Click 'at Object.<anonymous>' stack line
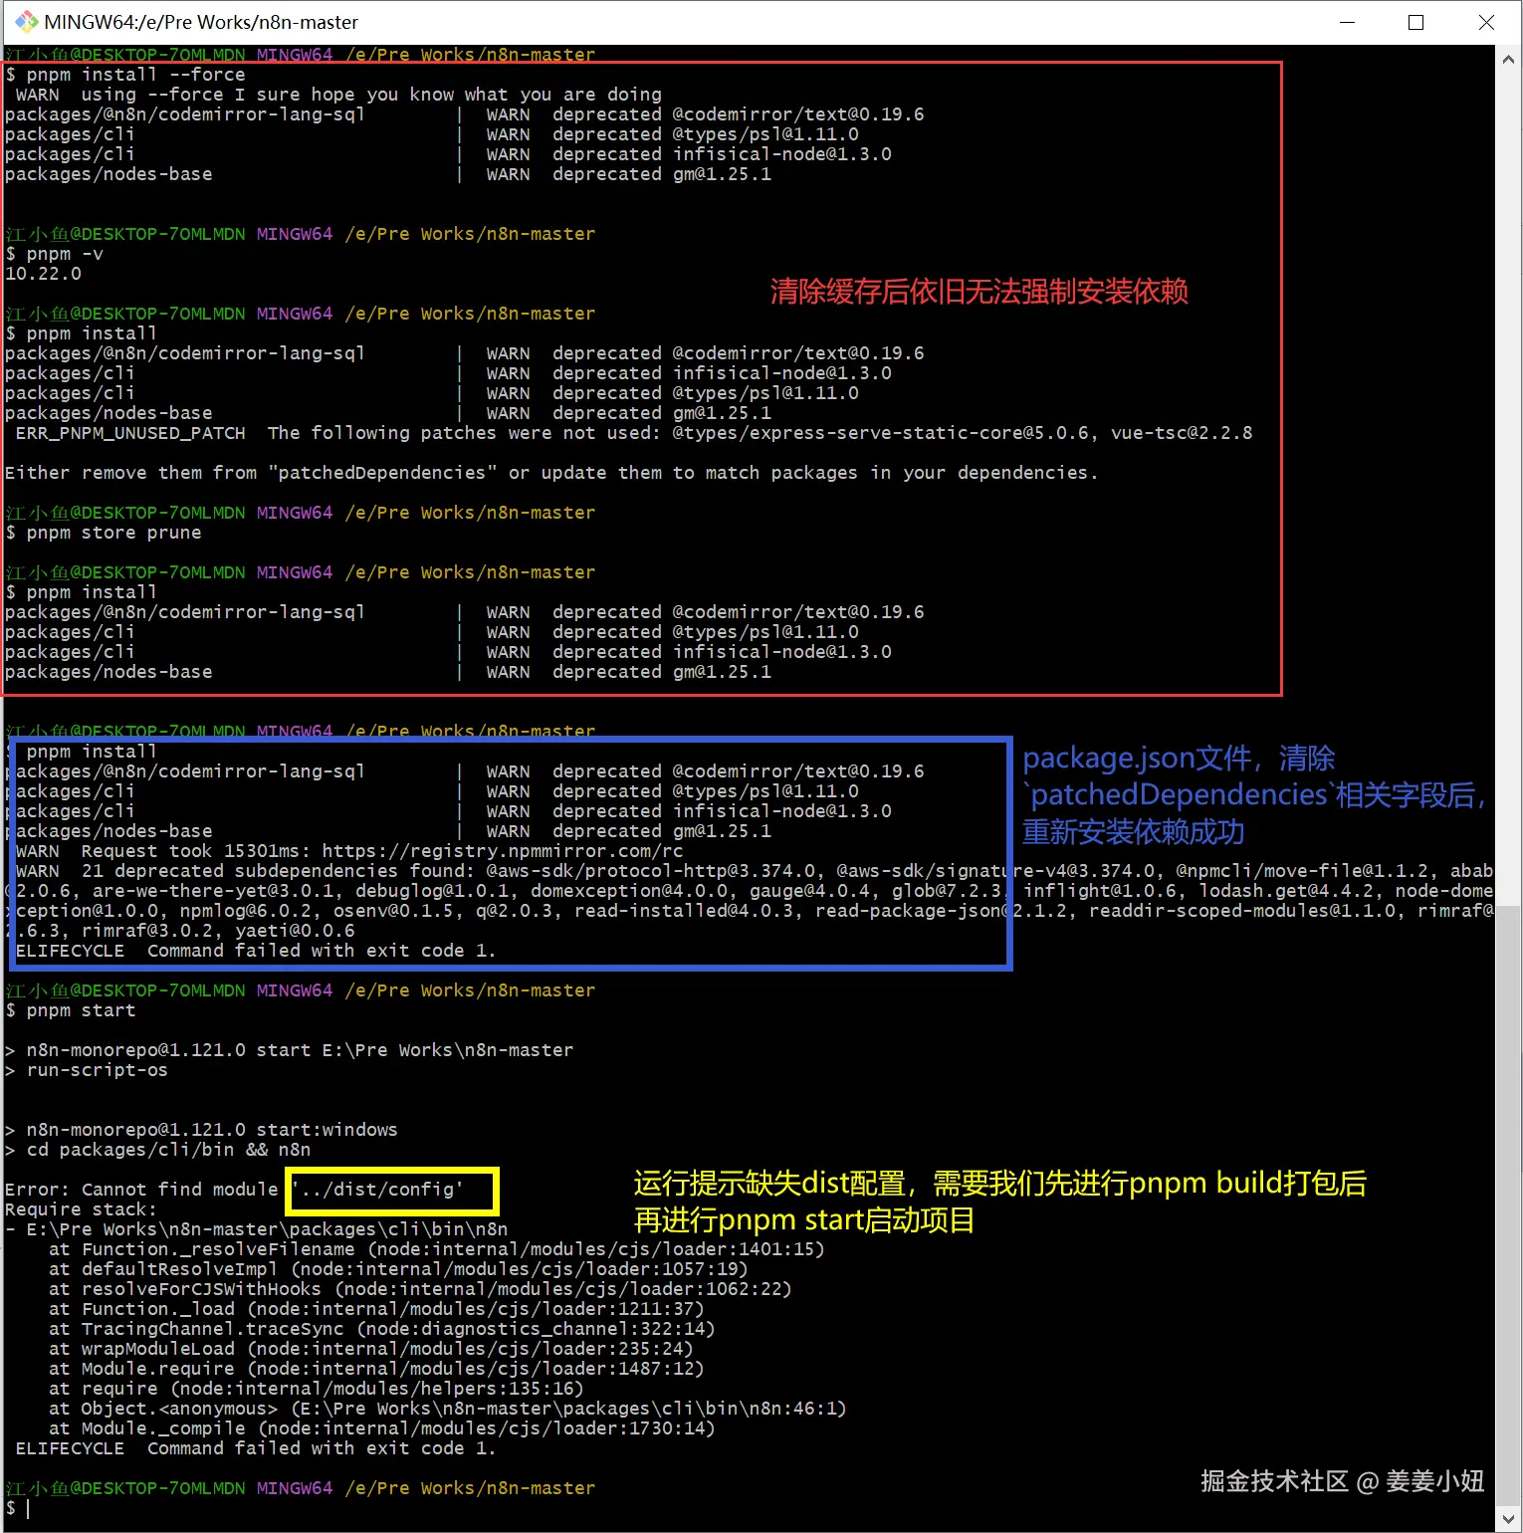Image resolution: width=1523 pixels, height=1533 pixels. [x=448, y=1409]
